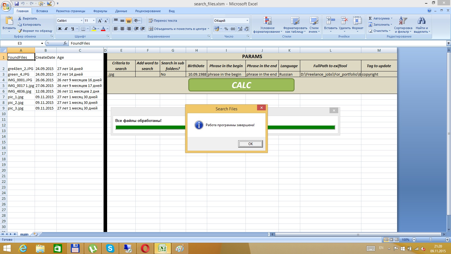This screenshot has width=451, height=254.
Task: Decrease font size with small A icon
Action: pyautogui.click(x=106, y=21)
